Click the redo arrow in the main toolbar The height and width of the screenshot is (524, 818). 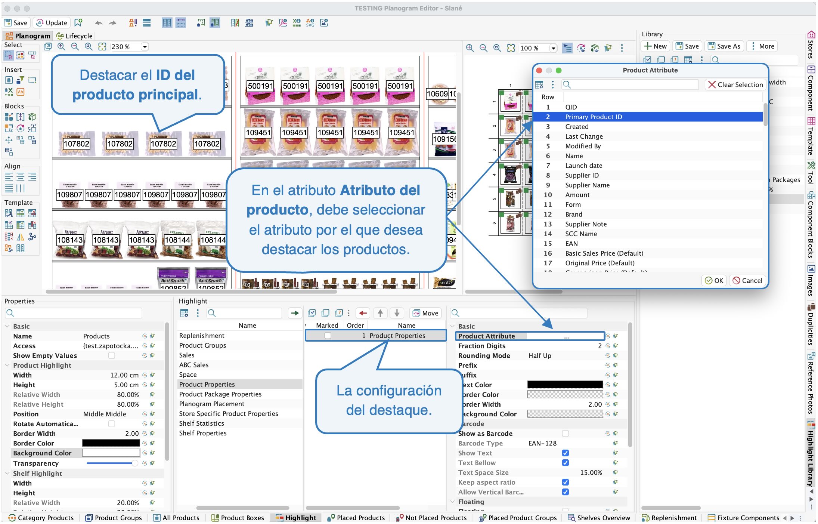(112, 23)
